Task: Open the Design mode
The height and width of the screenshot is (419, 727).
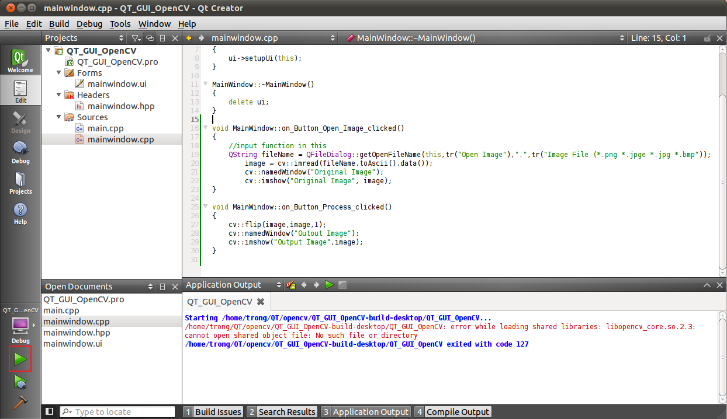Action: click(20, 122)
